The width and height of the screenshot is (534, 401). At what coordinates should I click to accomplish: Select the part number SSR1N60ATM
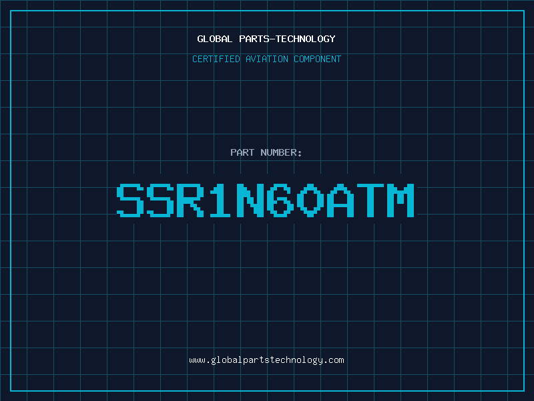[x=266, y=200]
